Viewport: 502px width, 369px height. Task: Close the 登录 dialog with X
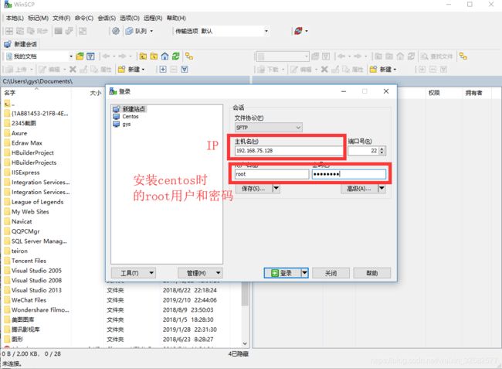point(386,91)
